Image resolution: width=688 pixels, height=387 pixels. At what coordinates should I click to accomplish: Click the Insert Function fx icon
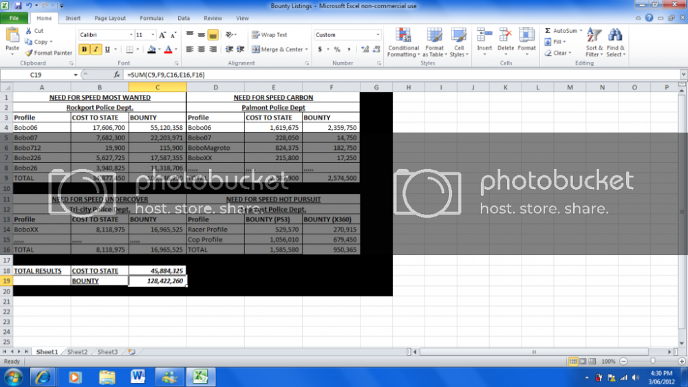(117, 75)
